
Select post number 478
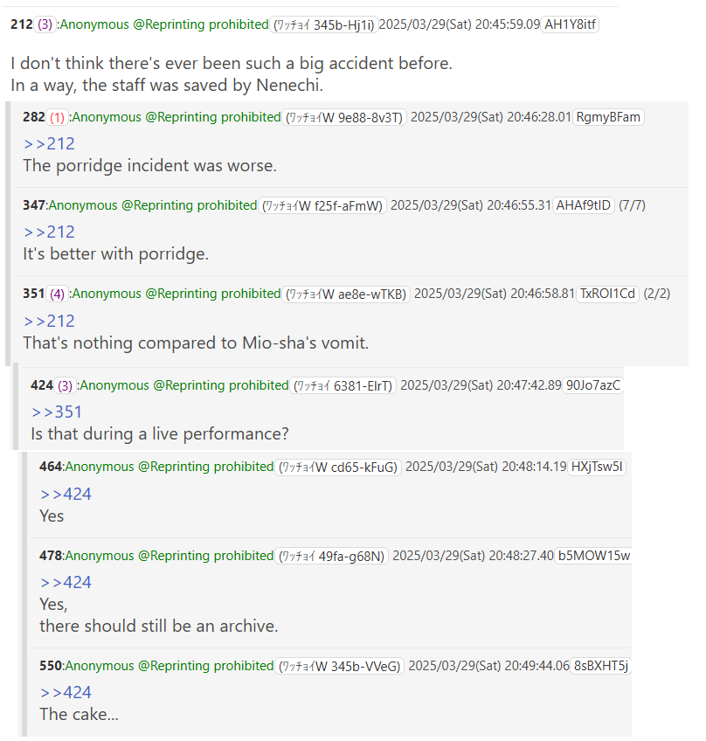pyautogui.click(x=51, y=556)
